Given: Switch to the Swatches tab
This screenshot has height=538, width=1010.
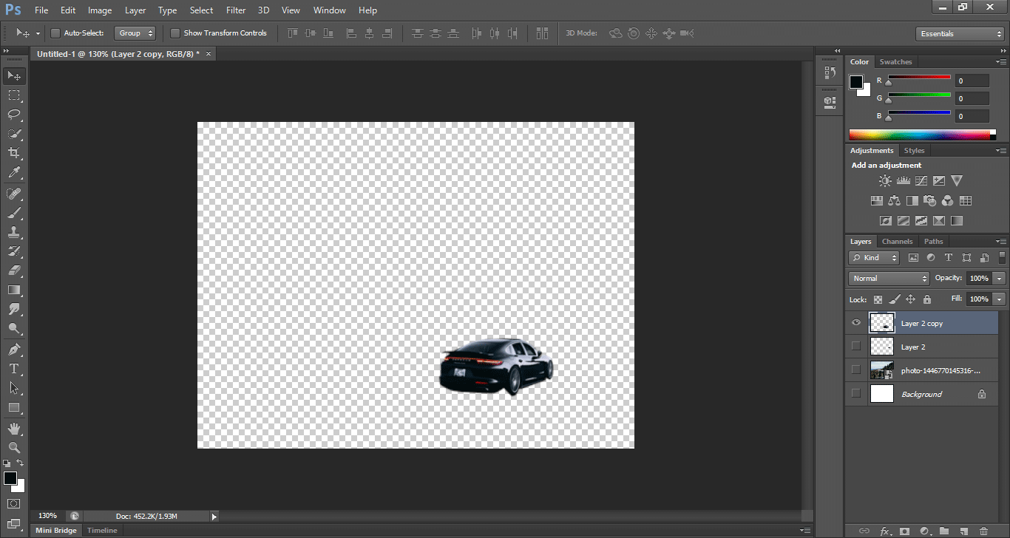Looking at the screenshot, I should coord(895,62).
